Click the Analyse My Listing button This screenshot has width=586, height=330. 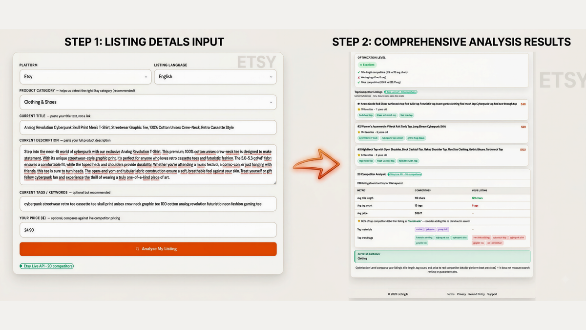point(148,249)
